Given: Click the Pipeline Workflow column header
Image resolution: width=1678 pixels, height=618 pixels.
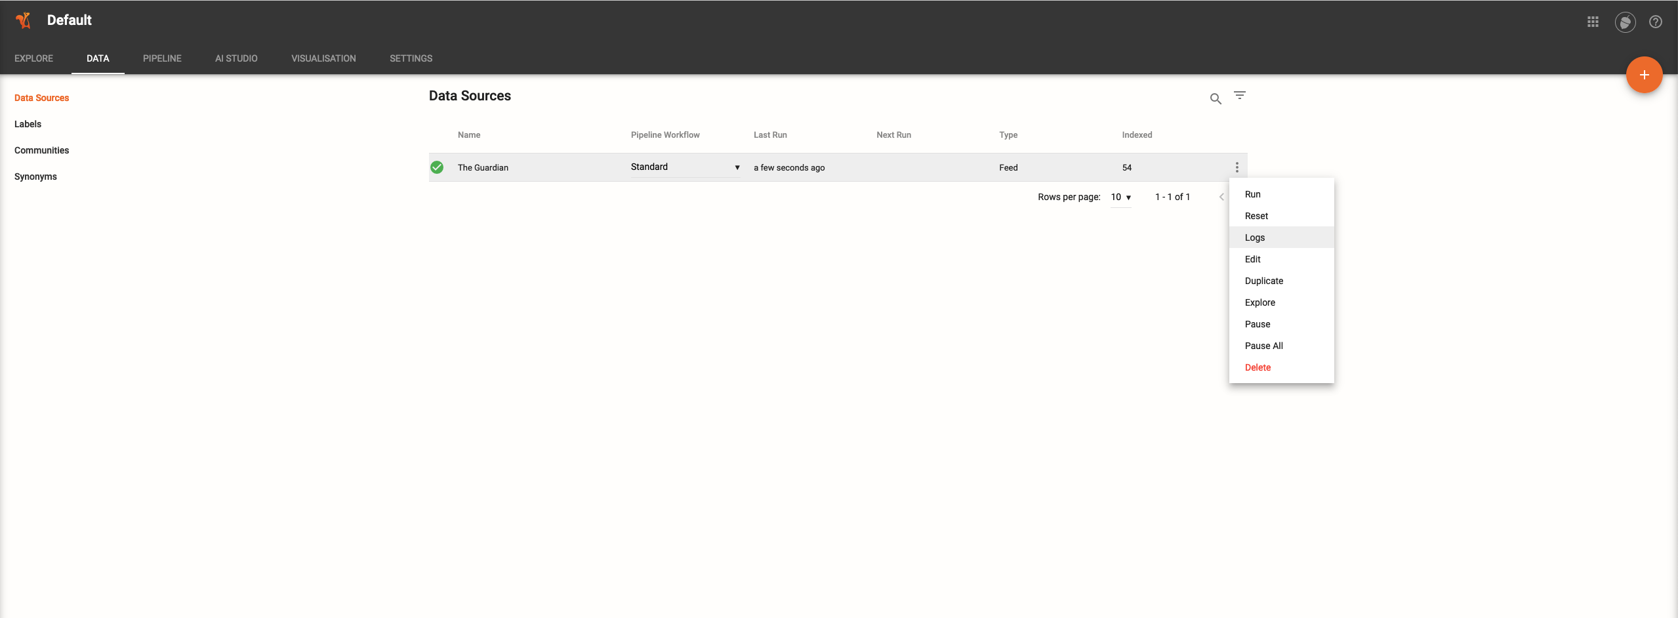Looking at the screenshot, I should click(x=665, y=135).
